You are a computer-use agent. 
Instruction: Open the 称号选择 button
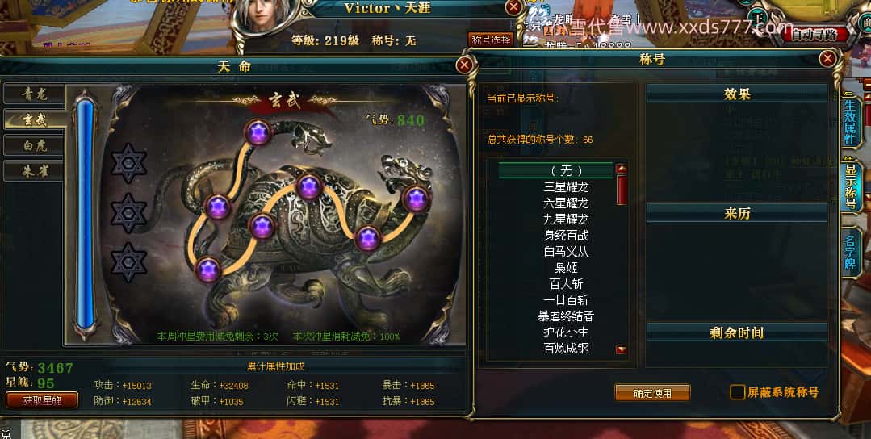pos(491,40)
